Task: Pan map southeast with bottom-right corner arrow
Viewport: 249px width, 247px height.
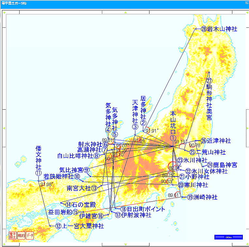Action: pos(246,244)
